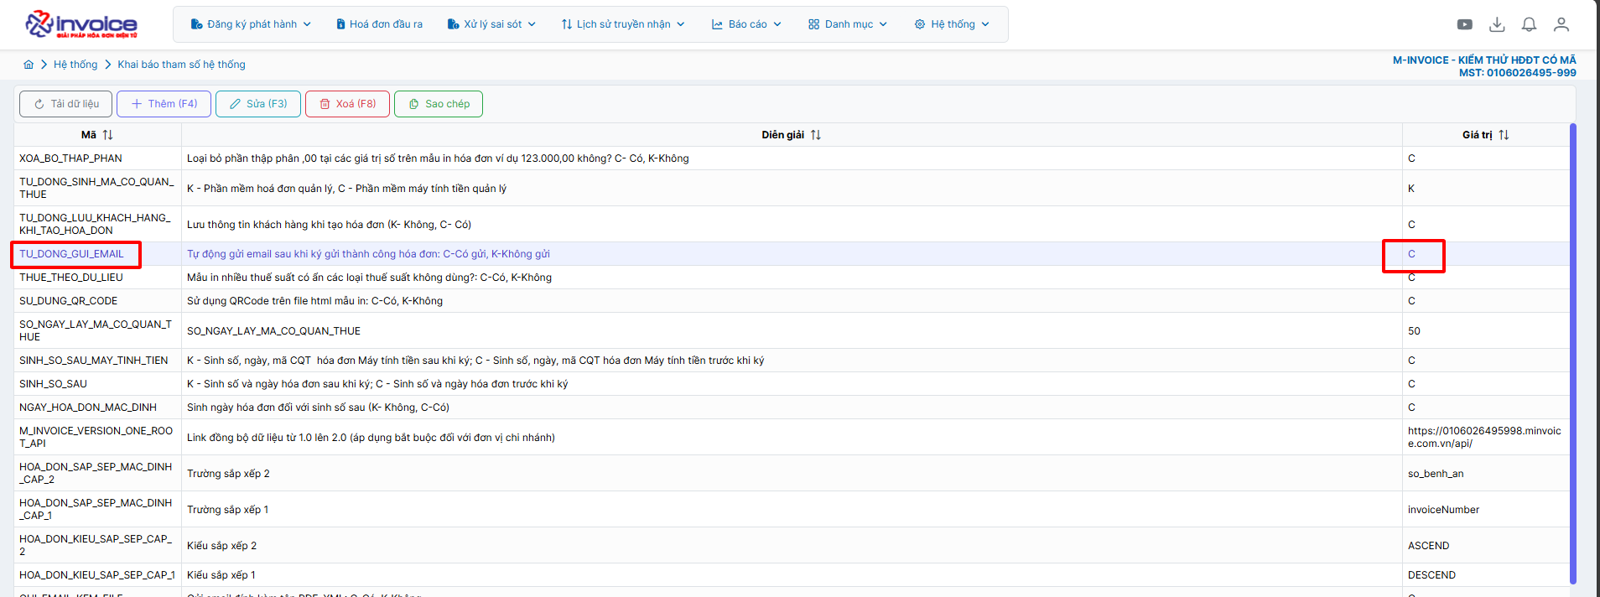Expand the Báo cáo menu
1600x597 pixels.
point(746,24)
